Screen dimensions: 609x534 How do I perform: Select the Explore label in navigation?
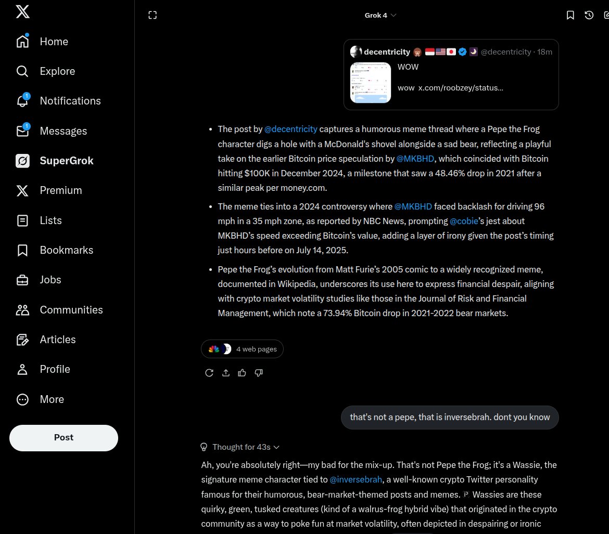(57, 71)
